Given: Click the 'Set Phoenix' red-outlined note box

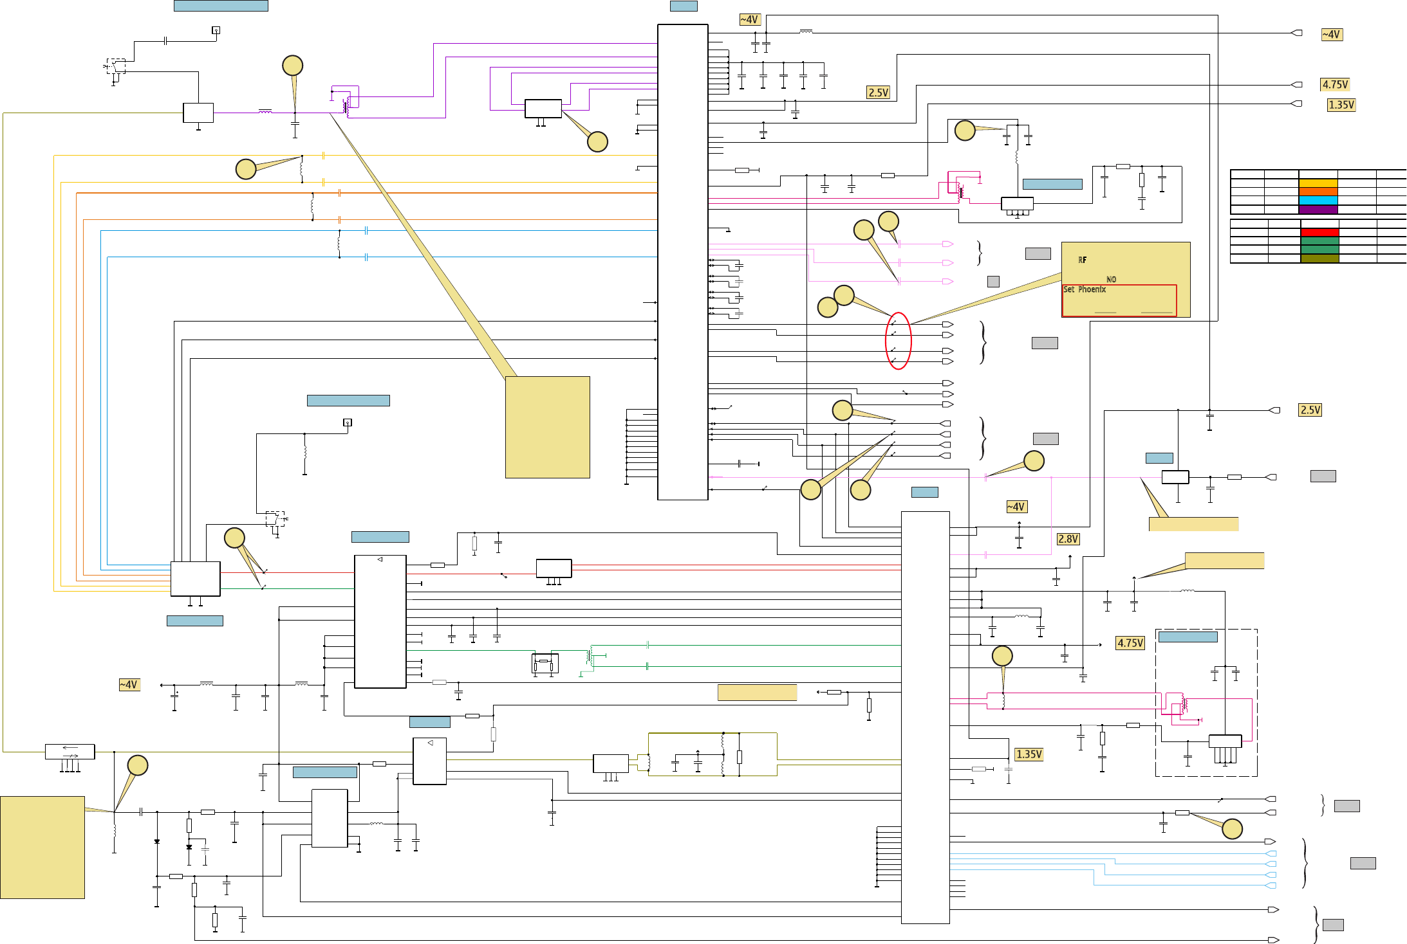Looking at the screenshot, I should pos(1119,300).
